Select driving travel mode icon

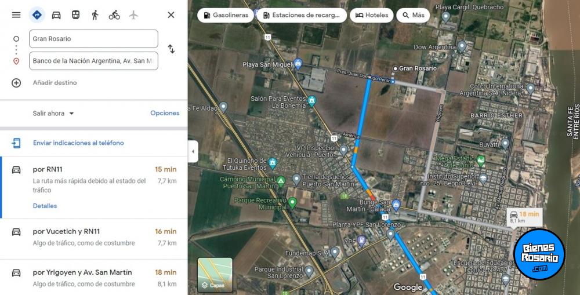coord(56,15)
